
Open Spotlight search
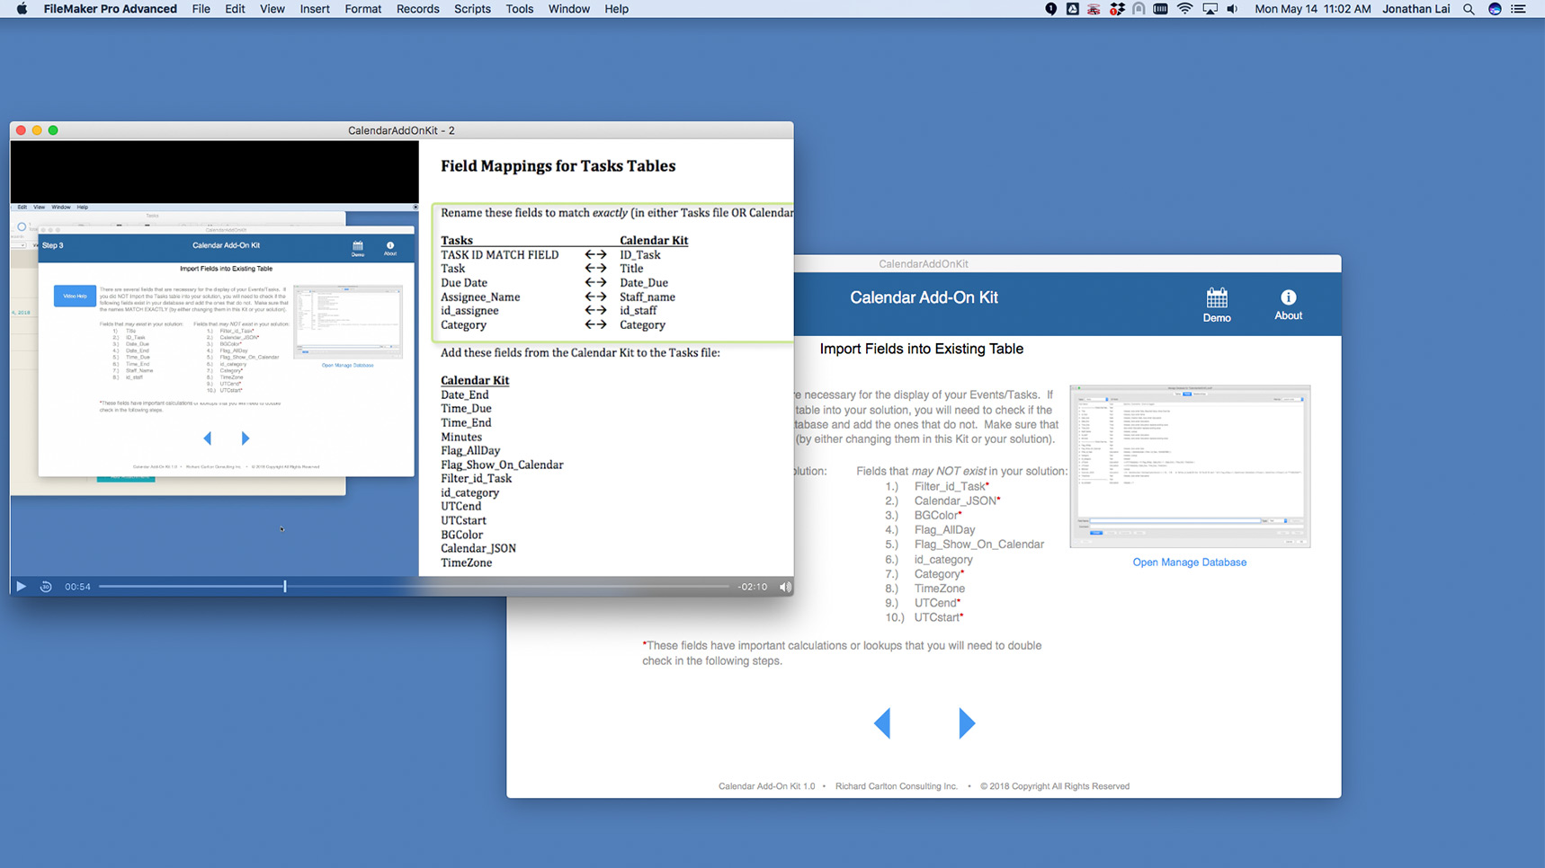(1469, 9)
